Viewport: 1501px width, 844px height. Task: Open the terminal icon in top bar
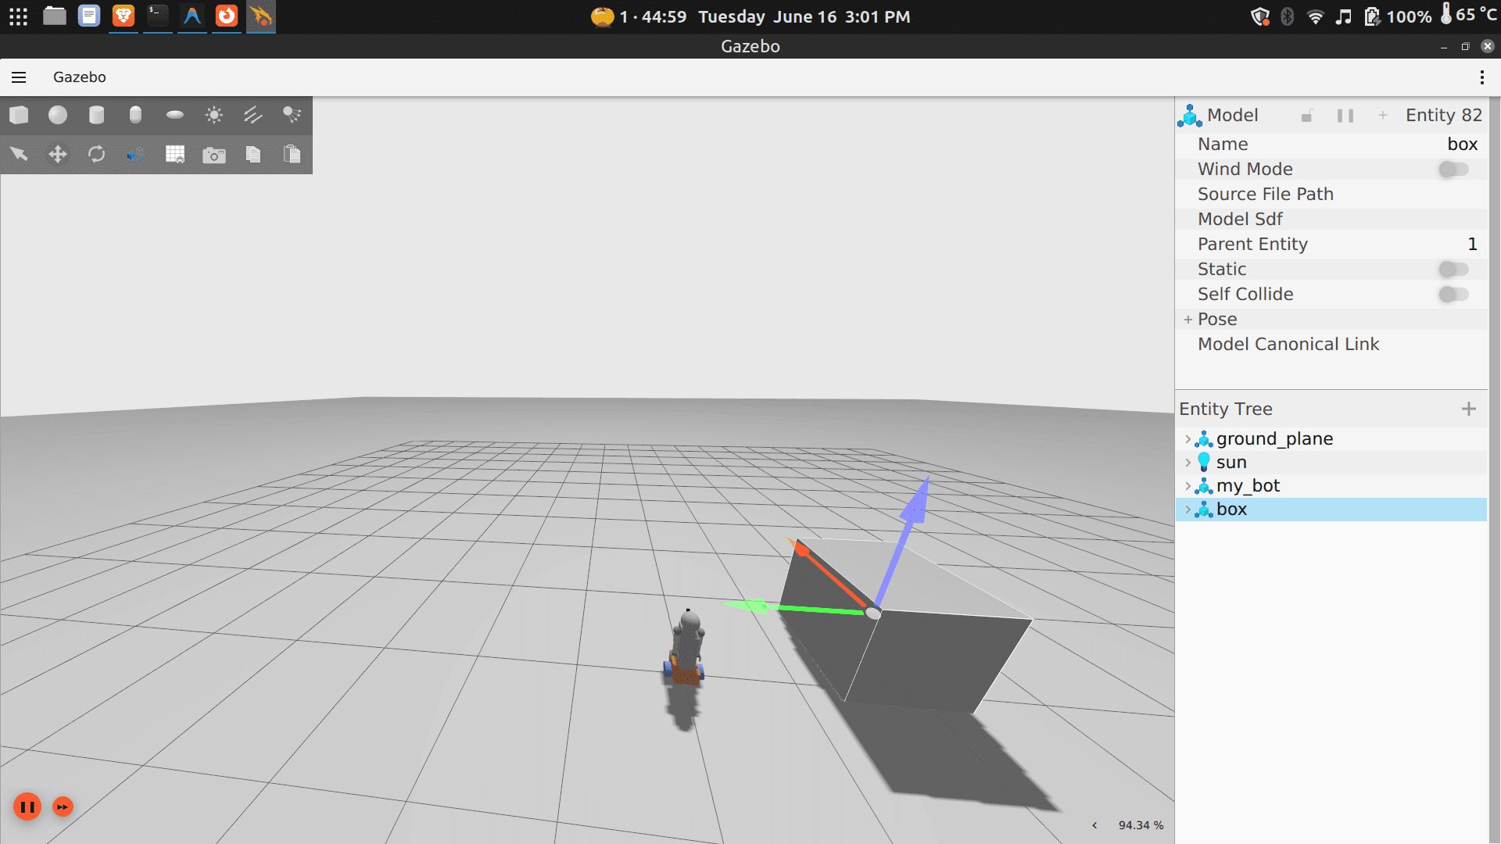157,16
